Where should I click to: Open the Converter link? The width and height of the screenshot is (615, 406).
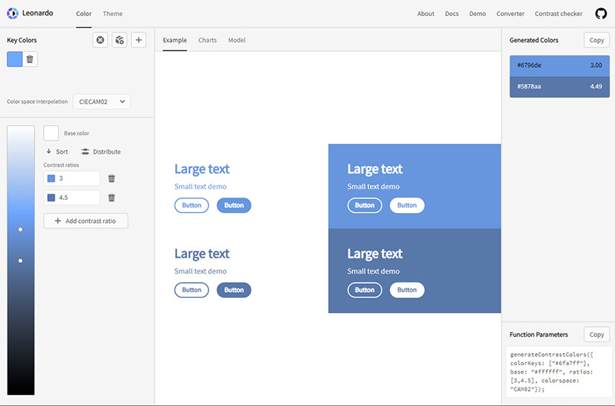(510, 14)
